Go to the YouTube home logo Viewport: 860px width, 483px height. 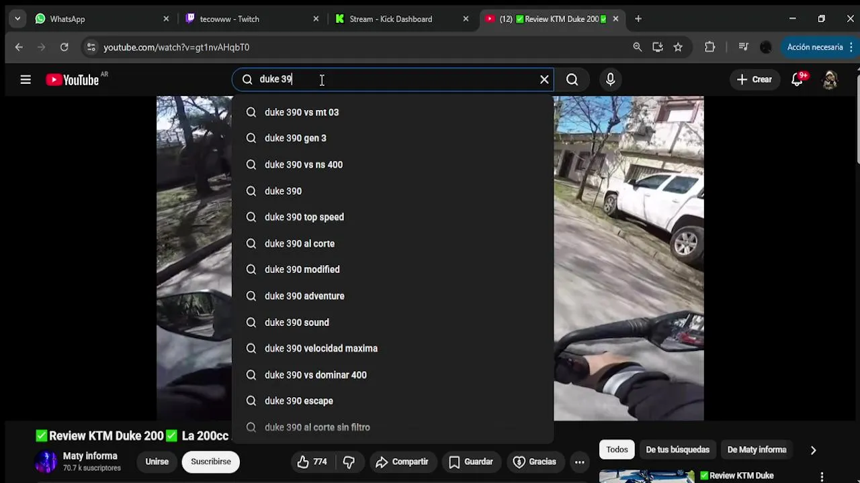point(73,79)
